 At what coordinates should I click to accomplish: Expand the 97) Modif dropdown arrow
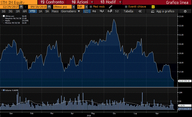point(120,2)
